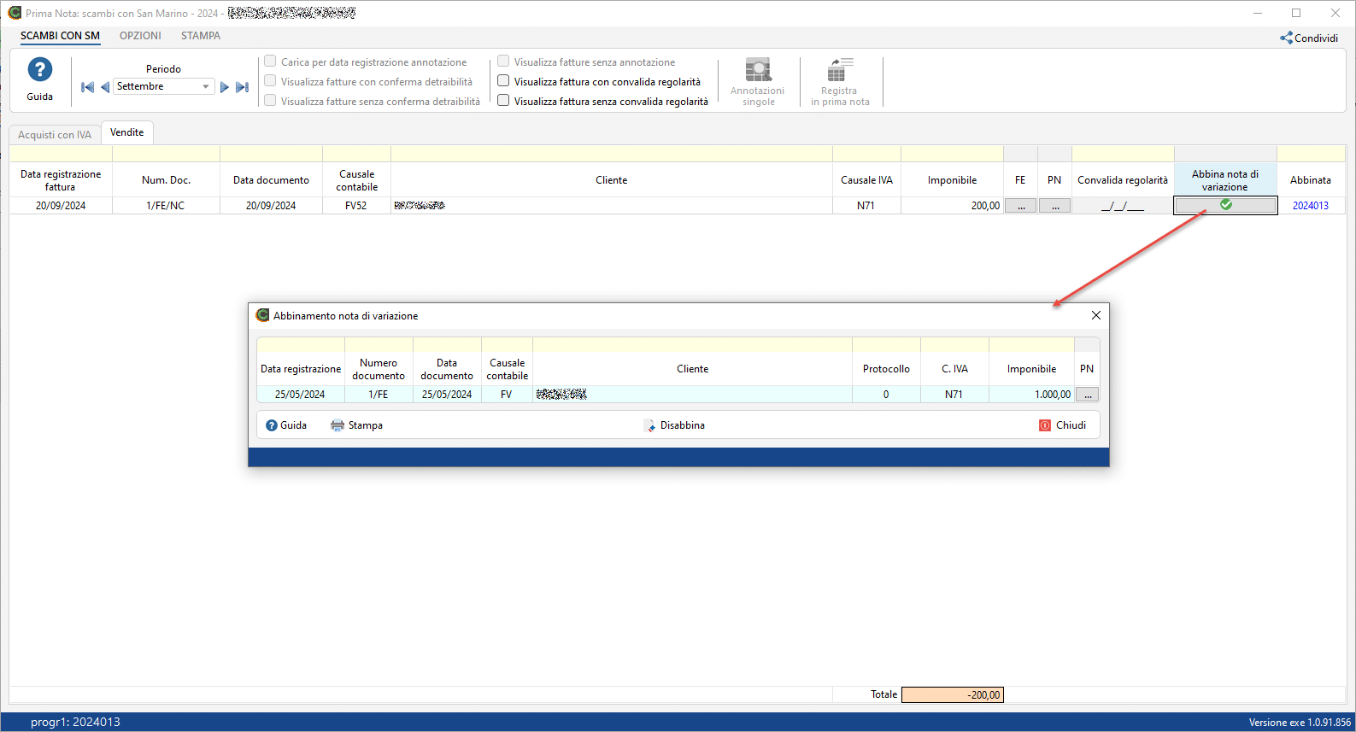
Task: Click Causale IVA column header
Action: (x=866, y=180)
